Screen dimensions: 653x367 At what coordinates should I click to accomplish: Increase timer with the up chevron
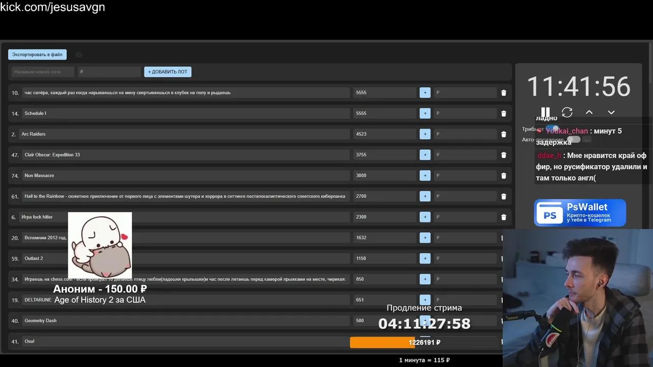(x=589, y=112)
